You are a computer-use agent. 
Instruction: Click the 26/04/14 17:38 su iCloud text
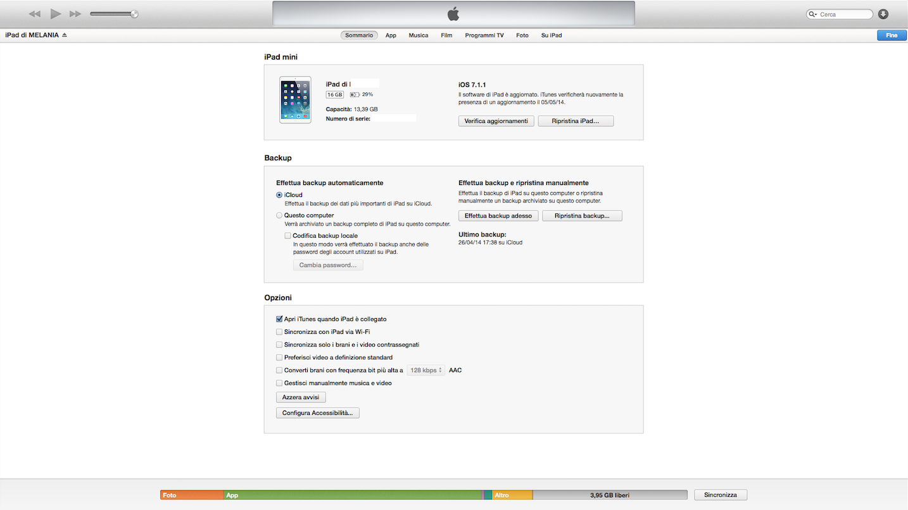(x=491, y=243)
